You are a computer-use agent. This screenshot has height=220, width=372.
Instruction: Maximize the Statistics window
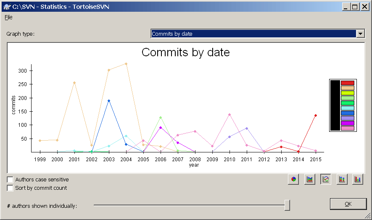coord(355,7)
